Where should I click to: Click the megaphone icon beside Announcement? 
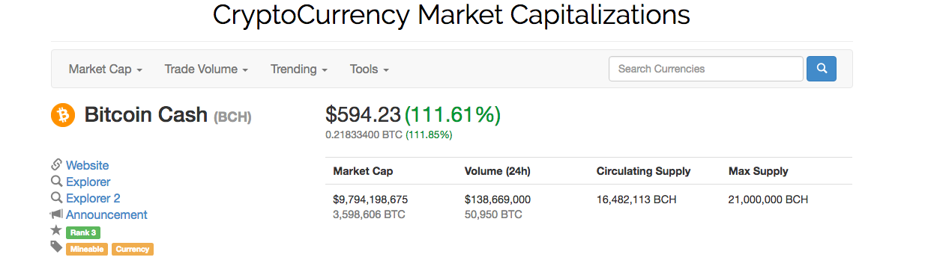pyautogui.click(x=56, y=214)
